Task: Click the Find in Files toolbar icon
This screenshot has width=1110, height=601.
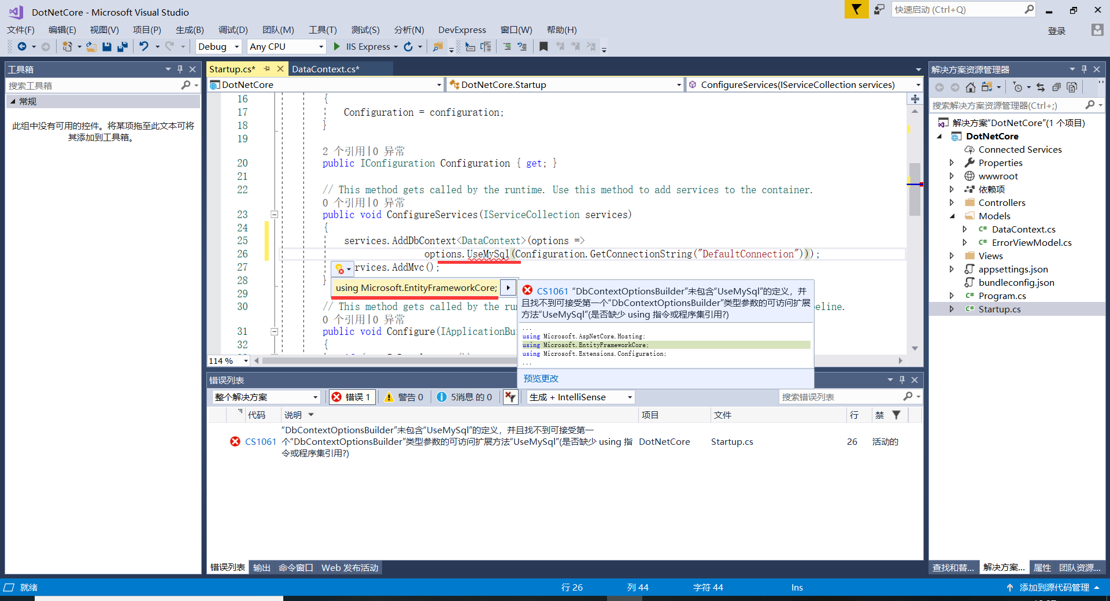Action: [x=438, y=47]
